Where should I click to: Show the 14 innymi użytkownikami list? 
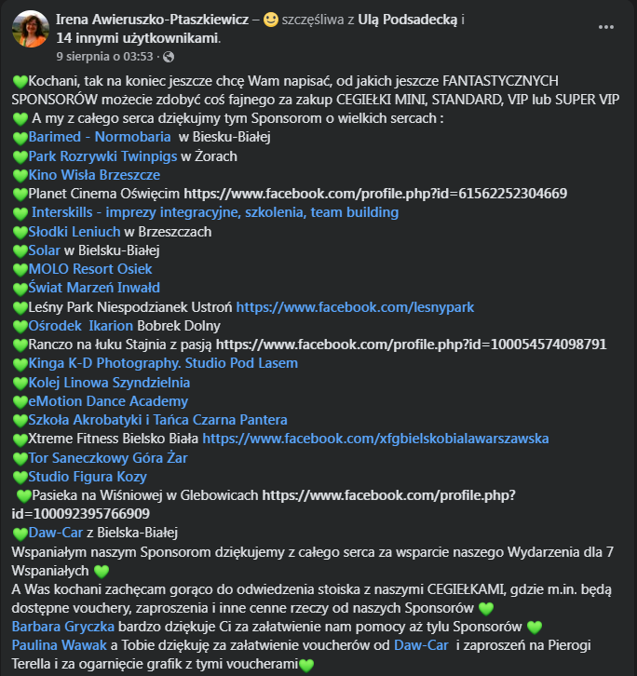(x=137, y=38)
